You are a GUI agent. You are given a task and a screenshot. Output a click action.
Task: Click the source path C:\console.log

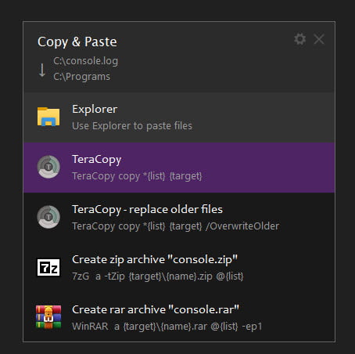[x=85, y=61]
